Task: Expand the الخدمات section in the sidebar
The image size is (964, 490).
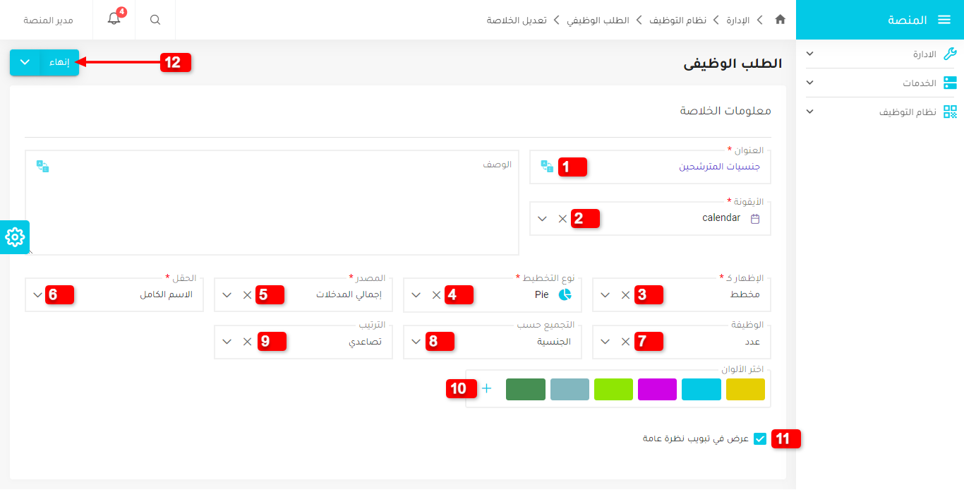Action: (809, 83)
